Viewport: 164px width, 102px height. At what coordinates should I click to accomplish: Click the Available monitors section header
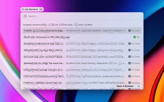32,25
